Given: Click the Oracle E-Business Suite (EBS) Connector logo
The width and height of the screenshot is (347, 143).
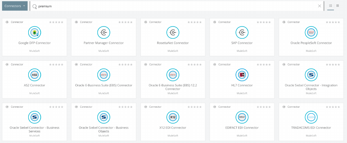Looking at the screenshot, I should 104,75.
